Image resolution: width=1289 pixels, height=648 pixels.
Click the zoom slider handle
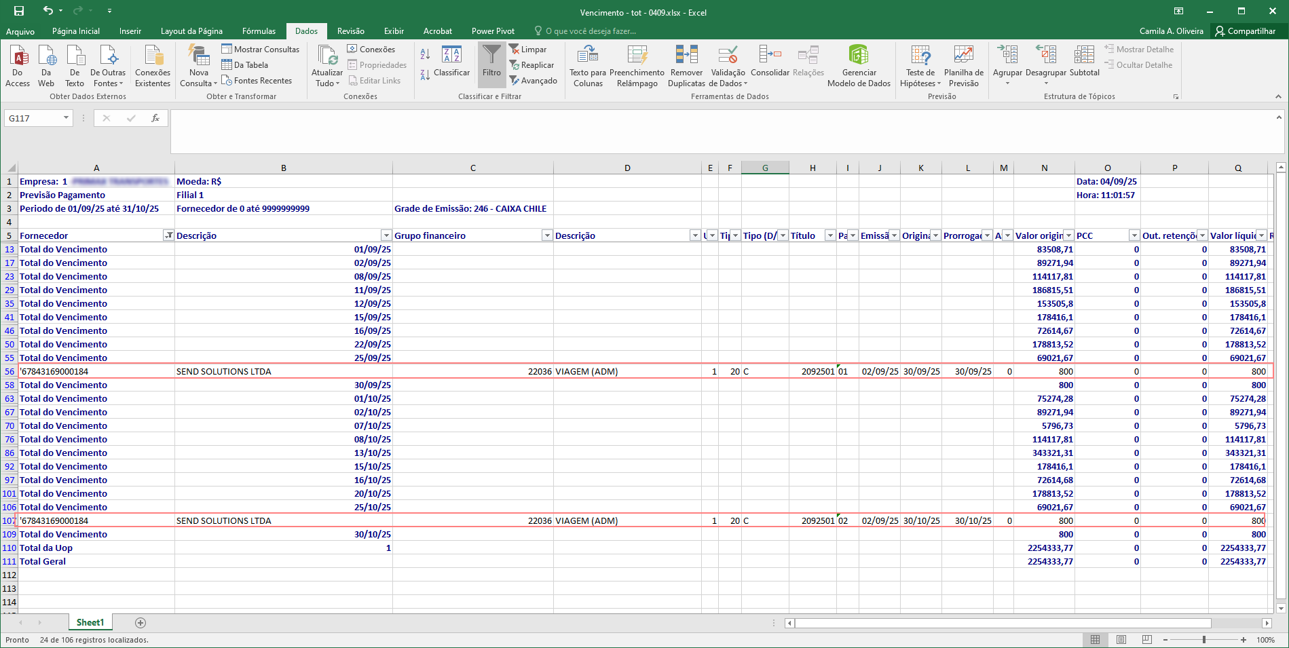1204,640
